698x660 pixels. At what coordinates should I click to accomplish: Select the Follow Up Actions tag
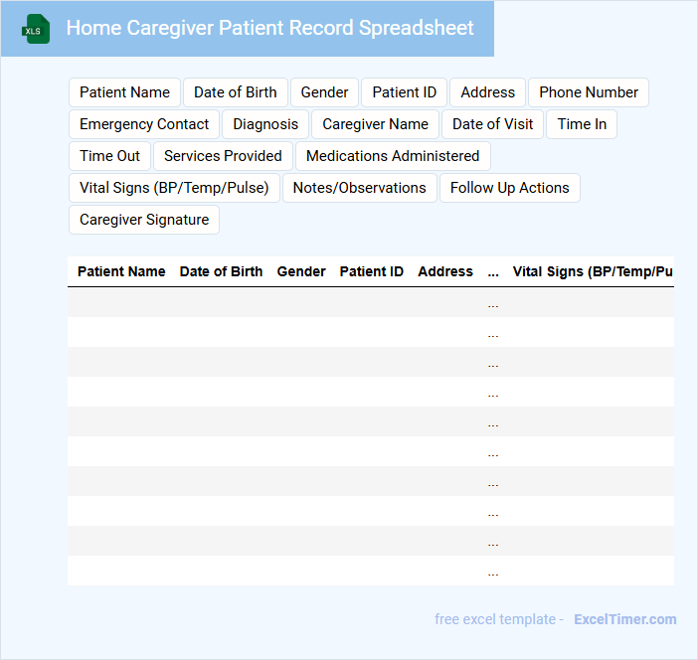pyautogui.click(x=509, y=188)
